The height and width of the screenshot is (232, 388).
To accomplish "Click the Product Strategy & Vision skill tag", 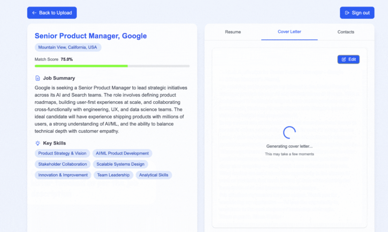I will click(x=62, y=153).
